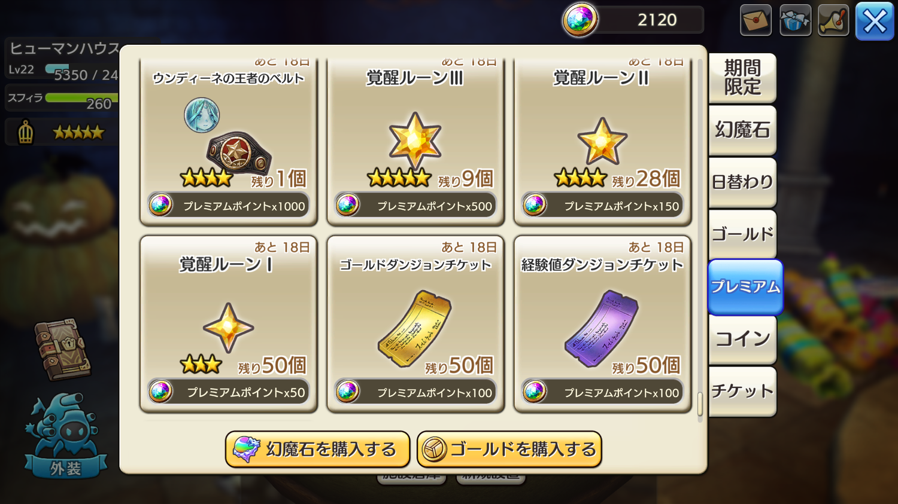The image size is (898, 504).
Task: Open the blue gift box icon
Action: (x=795, y=20)
